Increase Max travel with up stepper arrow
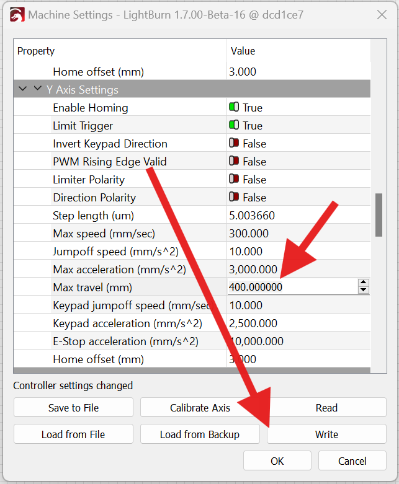 364,283
